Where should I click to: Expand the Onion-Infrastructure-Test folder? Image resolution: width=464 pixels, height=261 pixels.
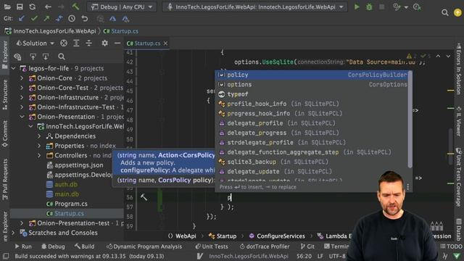coord(22,107)
